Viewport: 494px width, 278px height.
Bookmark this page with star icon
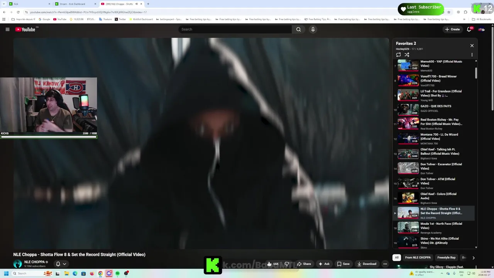448,12
